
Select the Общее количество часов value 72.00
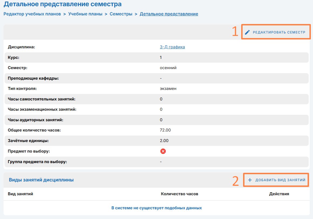coord(165,130)
